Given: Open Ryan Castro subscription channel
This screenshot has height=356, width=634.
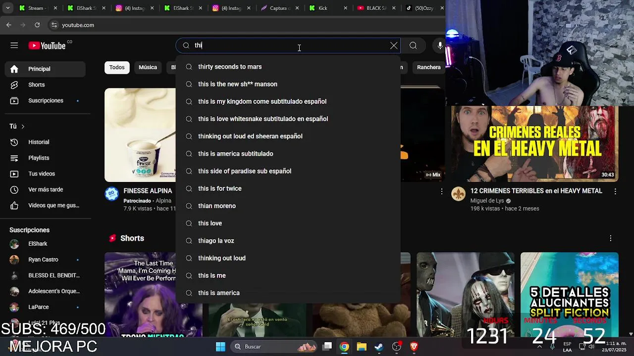Looking at the screenshot, I should point(45,260).
